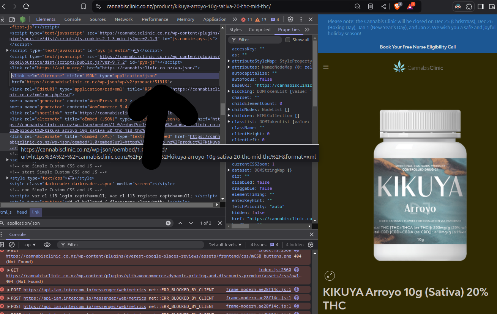
Task: Click the share icon in the address bar
Action: [383, 6]
